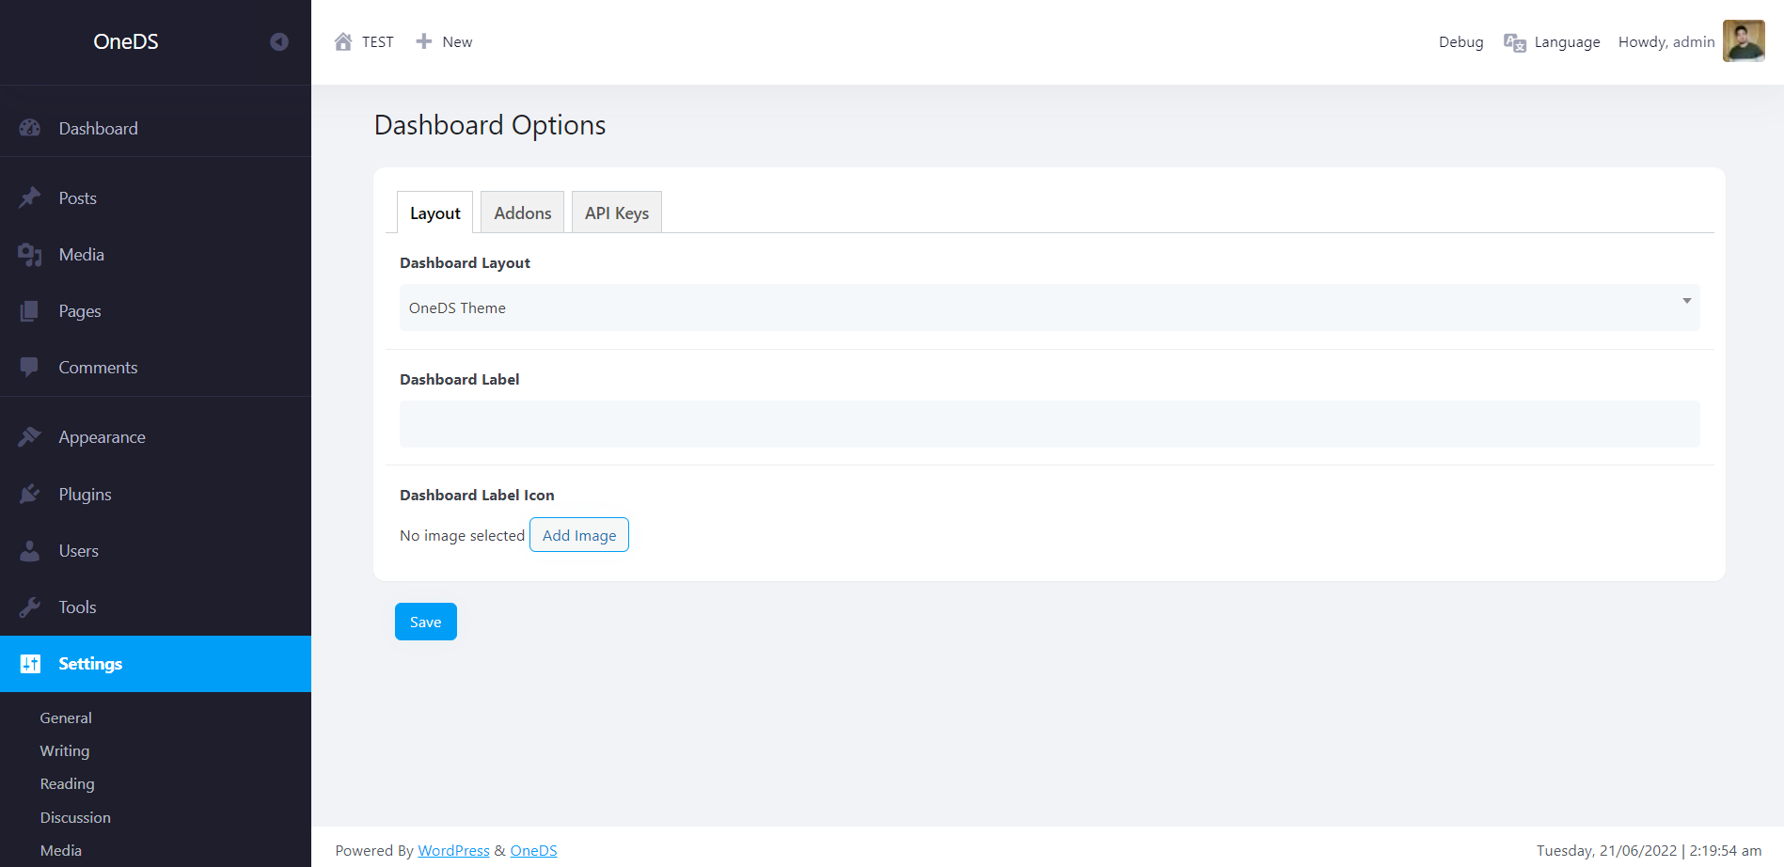Viewport: 1784px width, 867px height.
Task: Select the Settings sidebar item
Action: (x=155, y=664)
